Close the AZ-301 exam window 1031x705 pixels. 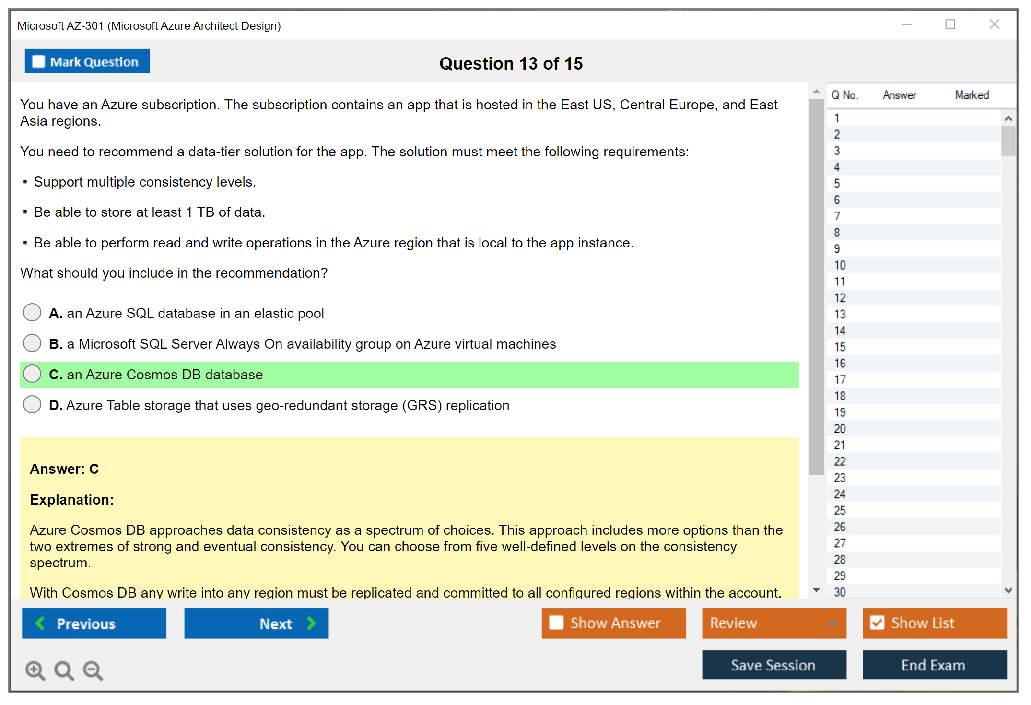(994, 24)
